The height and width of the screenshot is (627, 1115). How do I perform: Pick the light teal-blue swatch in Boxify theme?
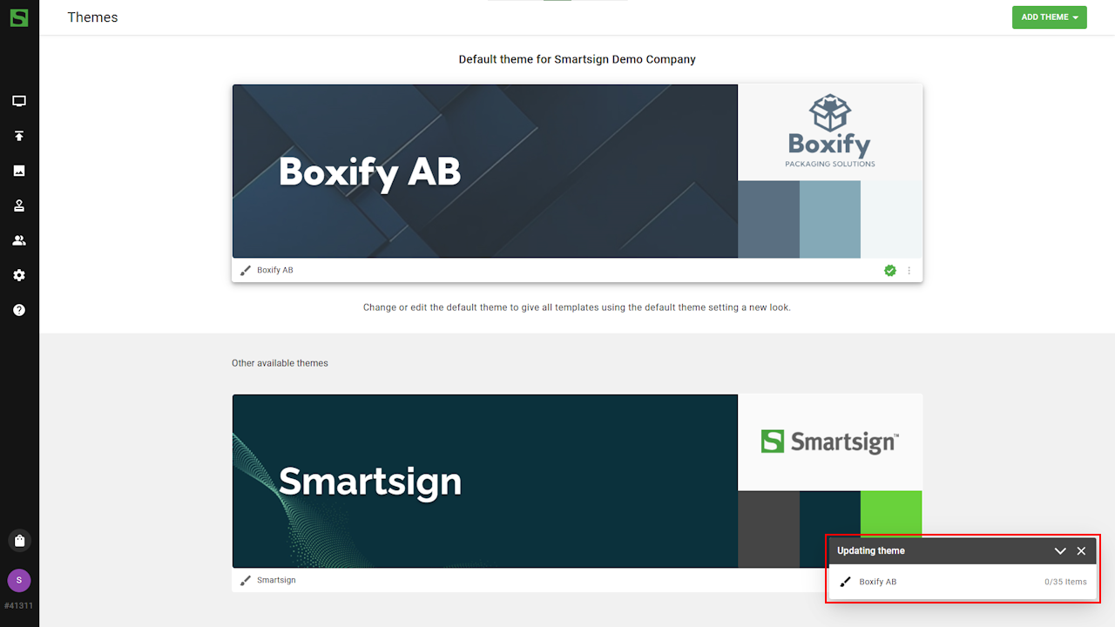830,219
